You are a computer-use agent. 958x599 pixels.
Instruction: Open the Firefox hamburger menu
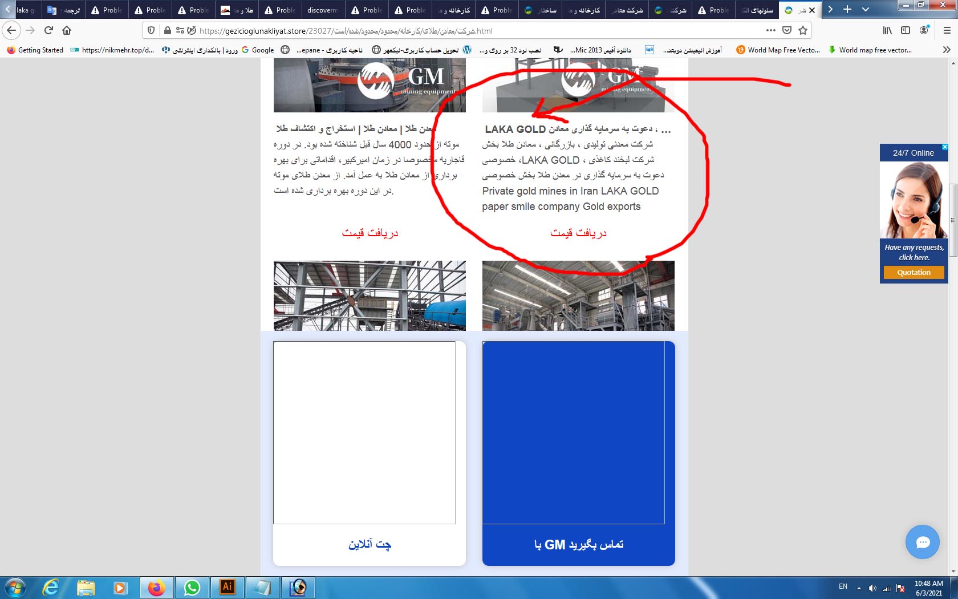coord(947,30)
